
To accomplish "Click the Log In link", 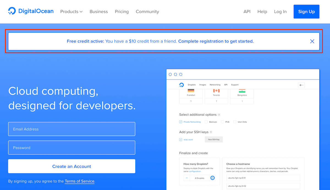I will [280, 12].
